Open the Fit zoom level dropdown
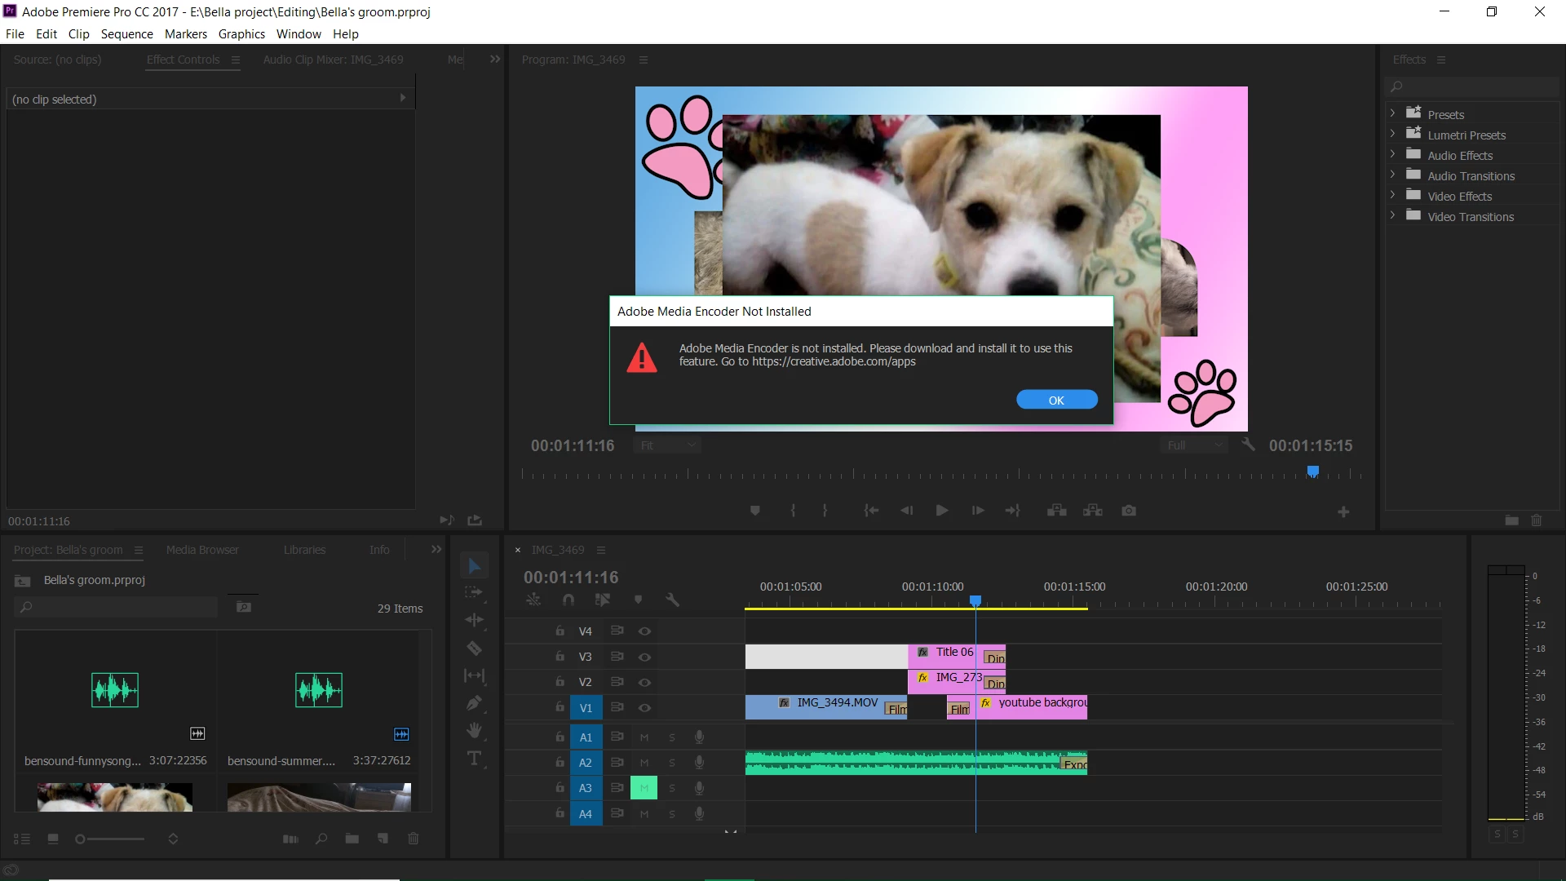1566x881 pixels. (668, 445)
